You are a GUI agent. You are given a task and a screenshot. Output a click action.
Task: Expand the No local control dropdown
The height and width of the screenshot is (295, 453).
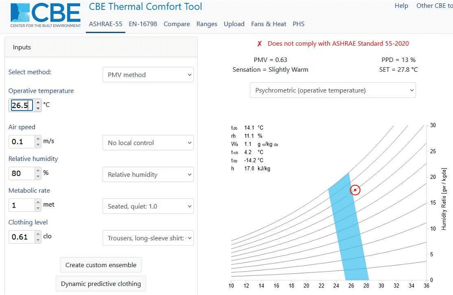pos(148,143)
